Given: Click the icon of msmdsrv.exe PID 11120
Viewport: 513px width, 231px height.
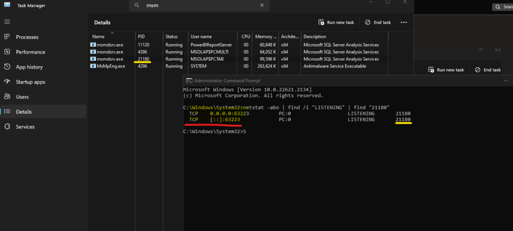Looking at the screenshot, I should tap(93, 45).
